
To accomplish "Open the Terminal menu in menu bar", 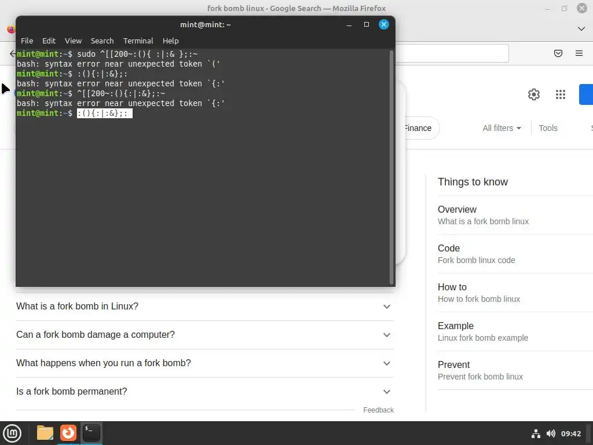I will click(x=138, y=41).
